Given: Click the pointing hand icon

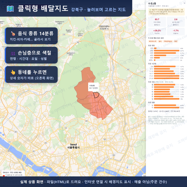Looking at the screenshot, I should pos(13,72).
